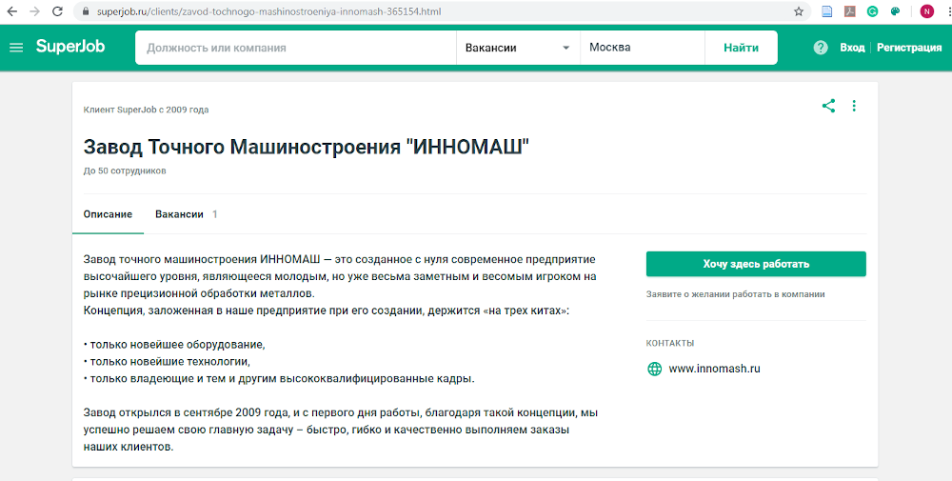The height and width of the screenshot is (481, 952).
Task: Click 'Заявите о желании работать в компании'
Action: coord(735,294)
